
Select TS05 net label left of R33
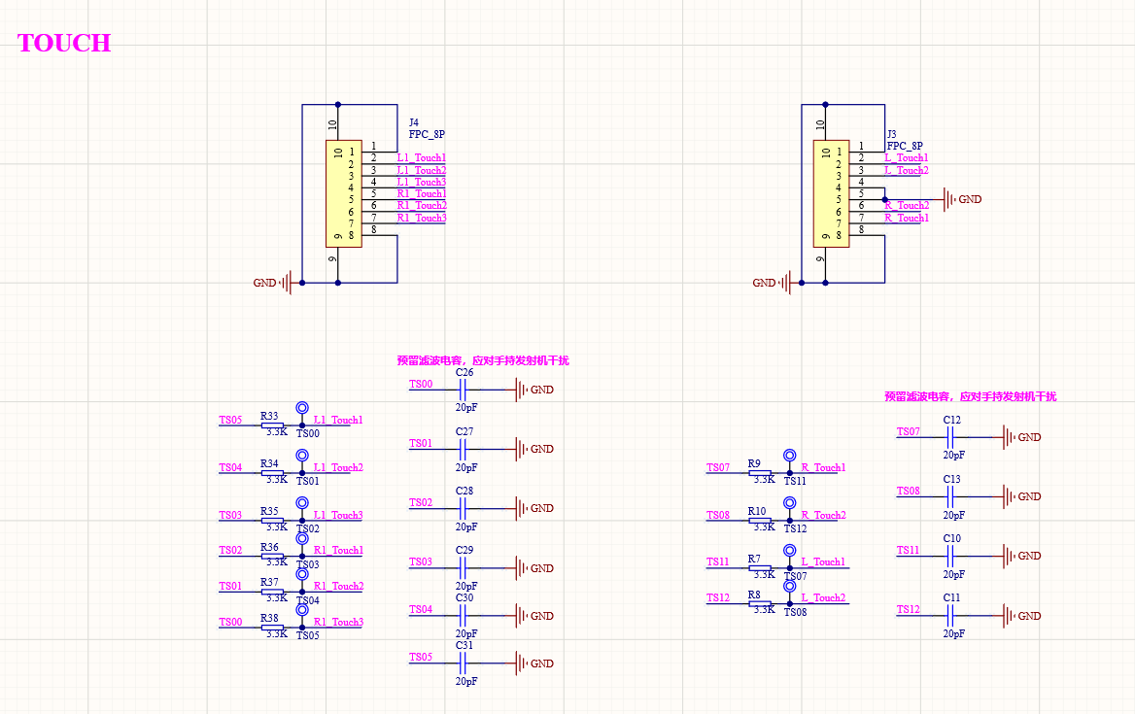[230, 421]
